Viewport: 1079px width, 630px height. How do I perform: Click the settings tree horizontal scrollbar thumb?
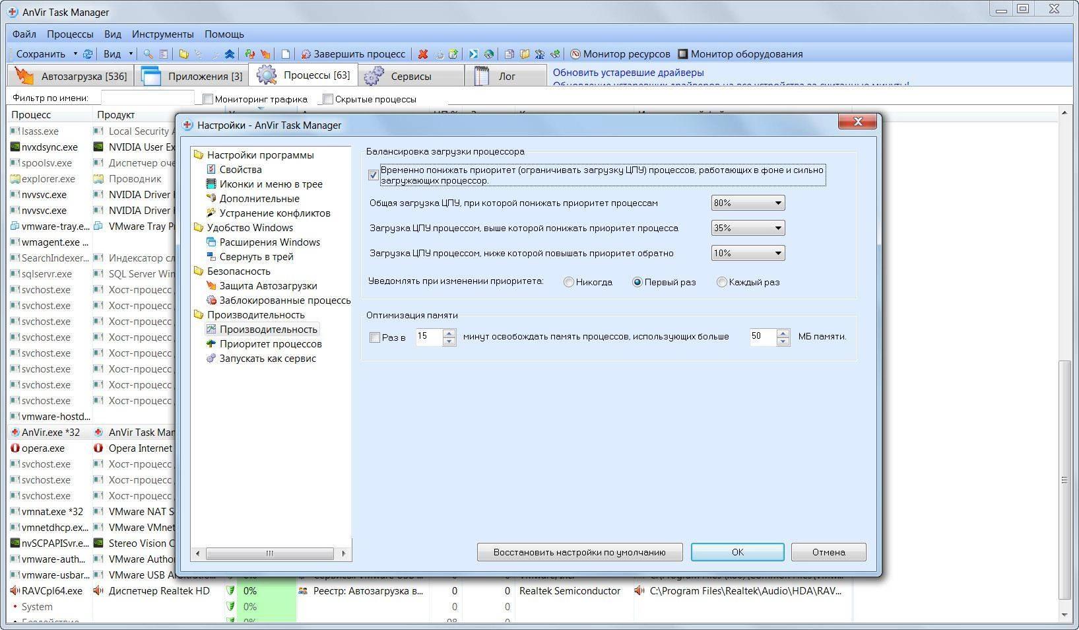coord(269,553)
